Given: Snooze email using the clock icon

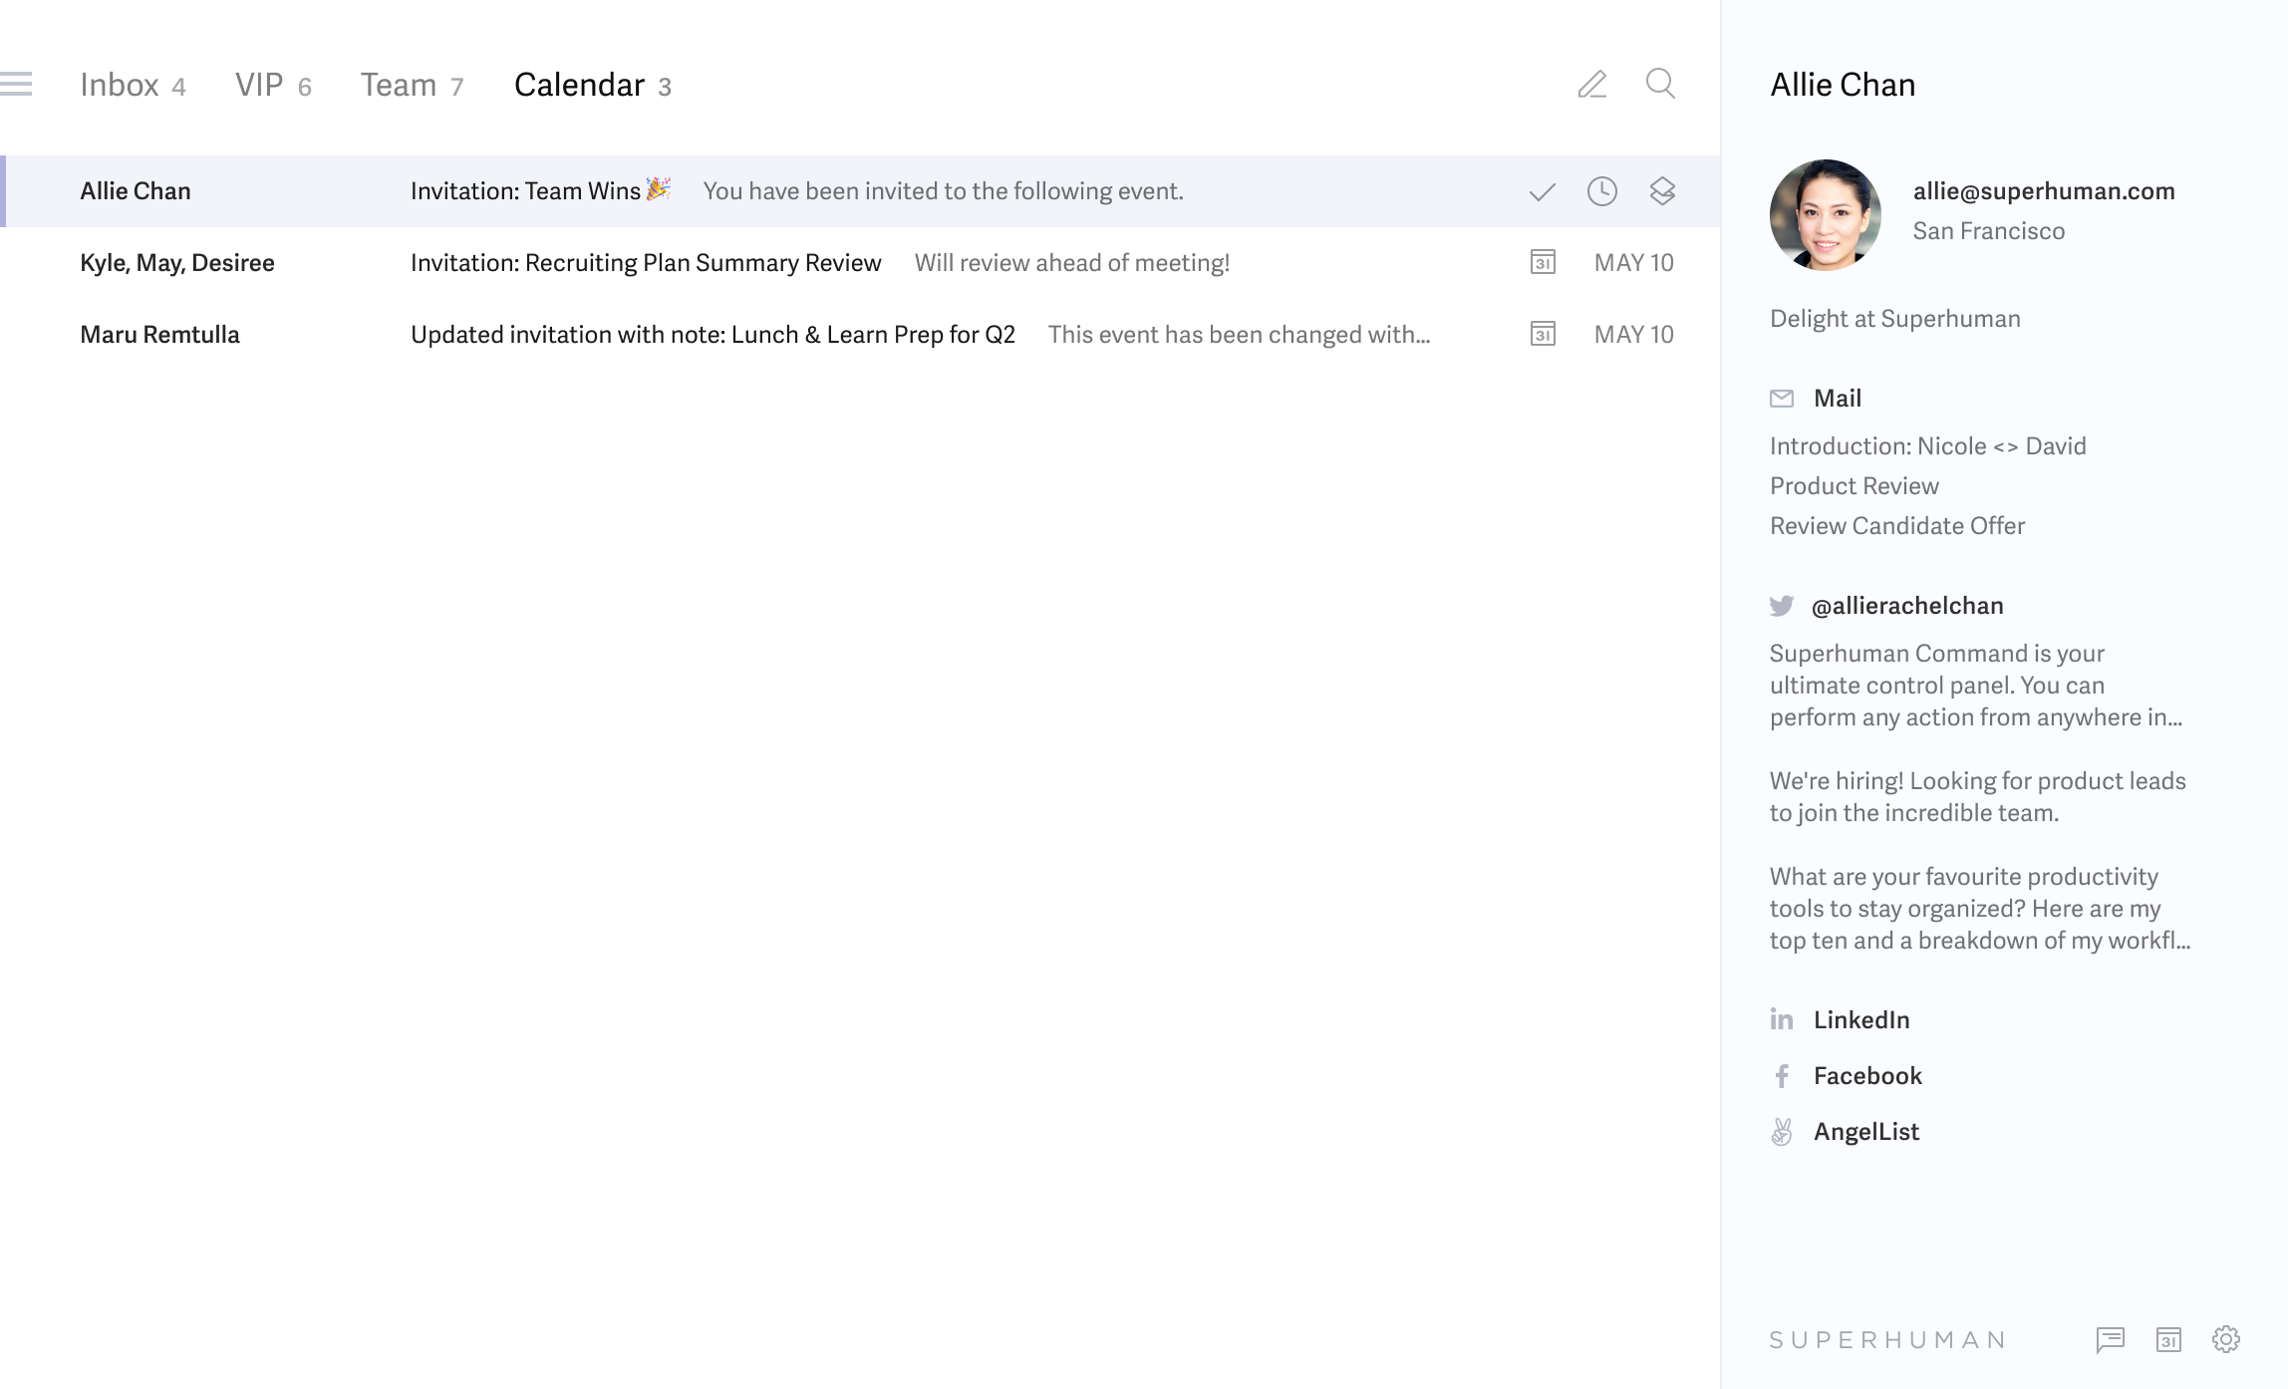Looking at the screenshot, I should [1601, 191].
